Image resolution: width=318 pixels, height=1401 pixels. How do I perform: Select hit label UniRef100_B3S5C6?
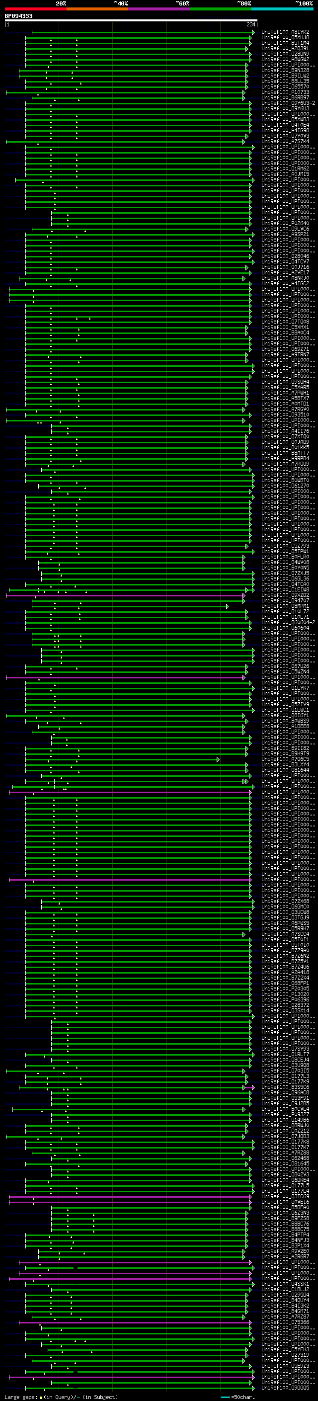click(x=285, y=1087)
